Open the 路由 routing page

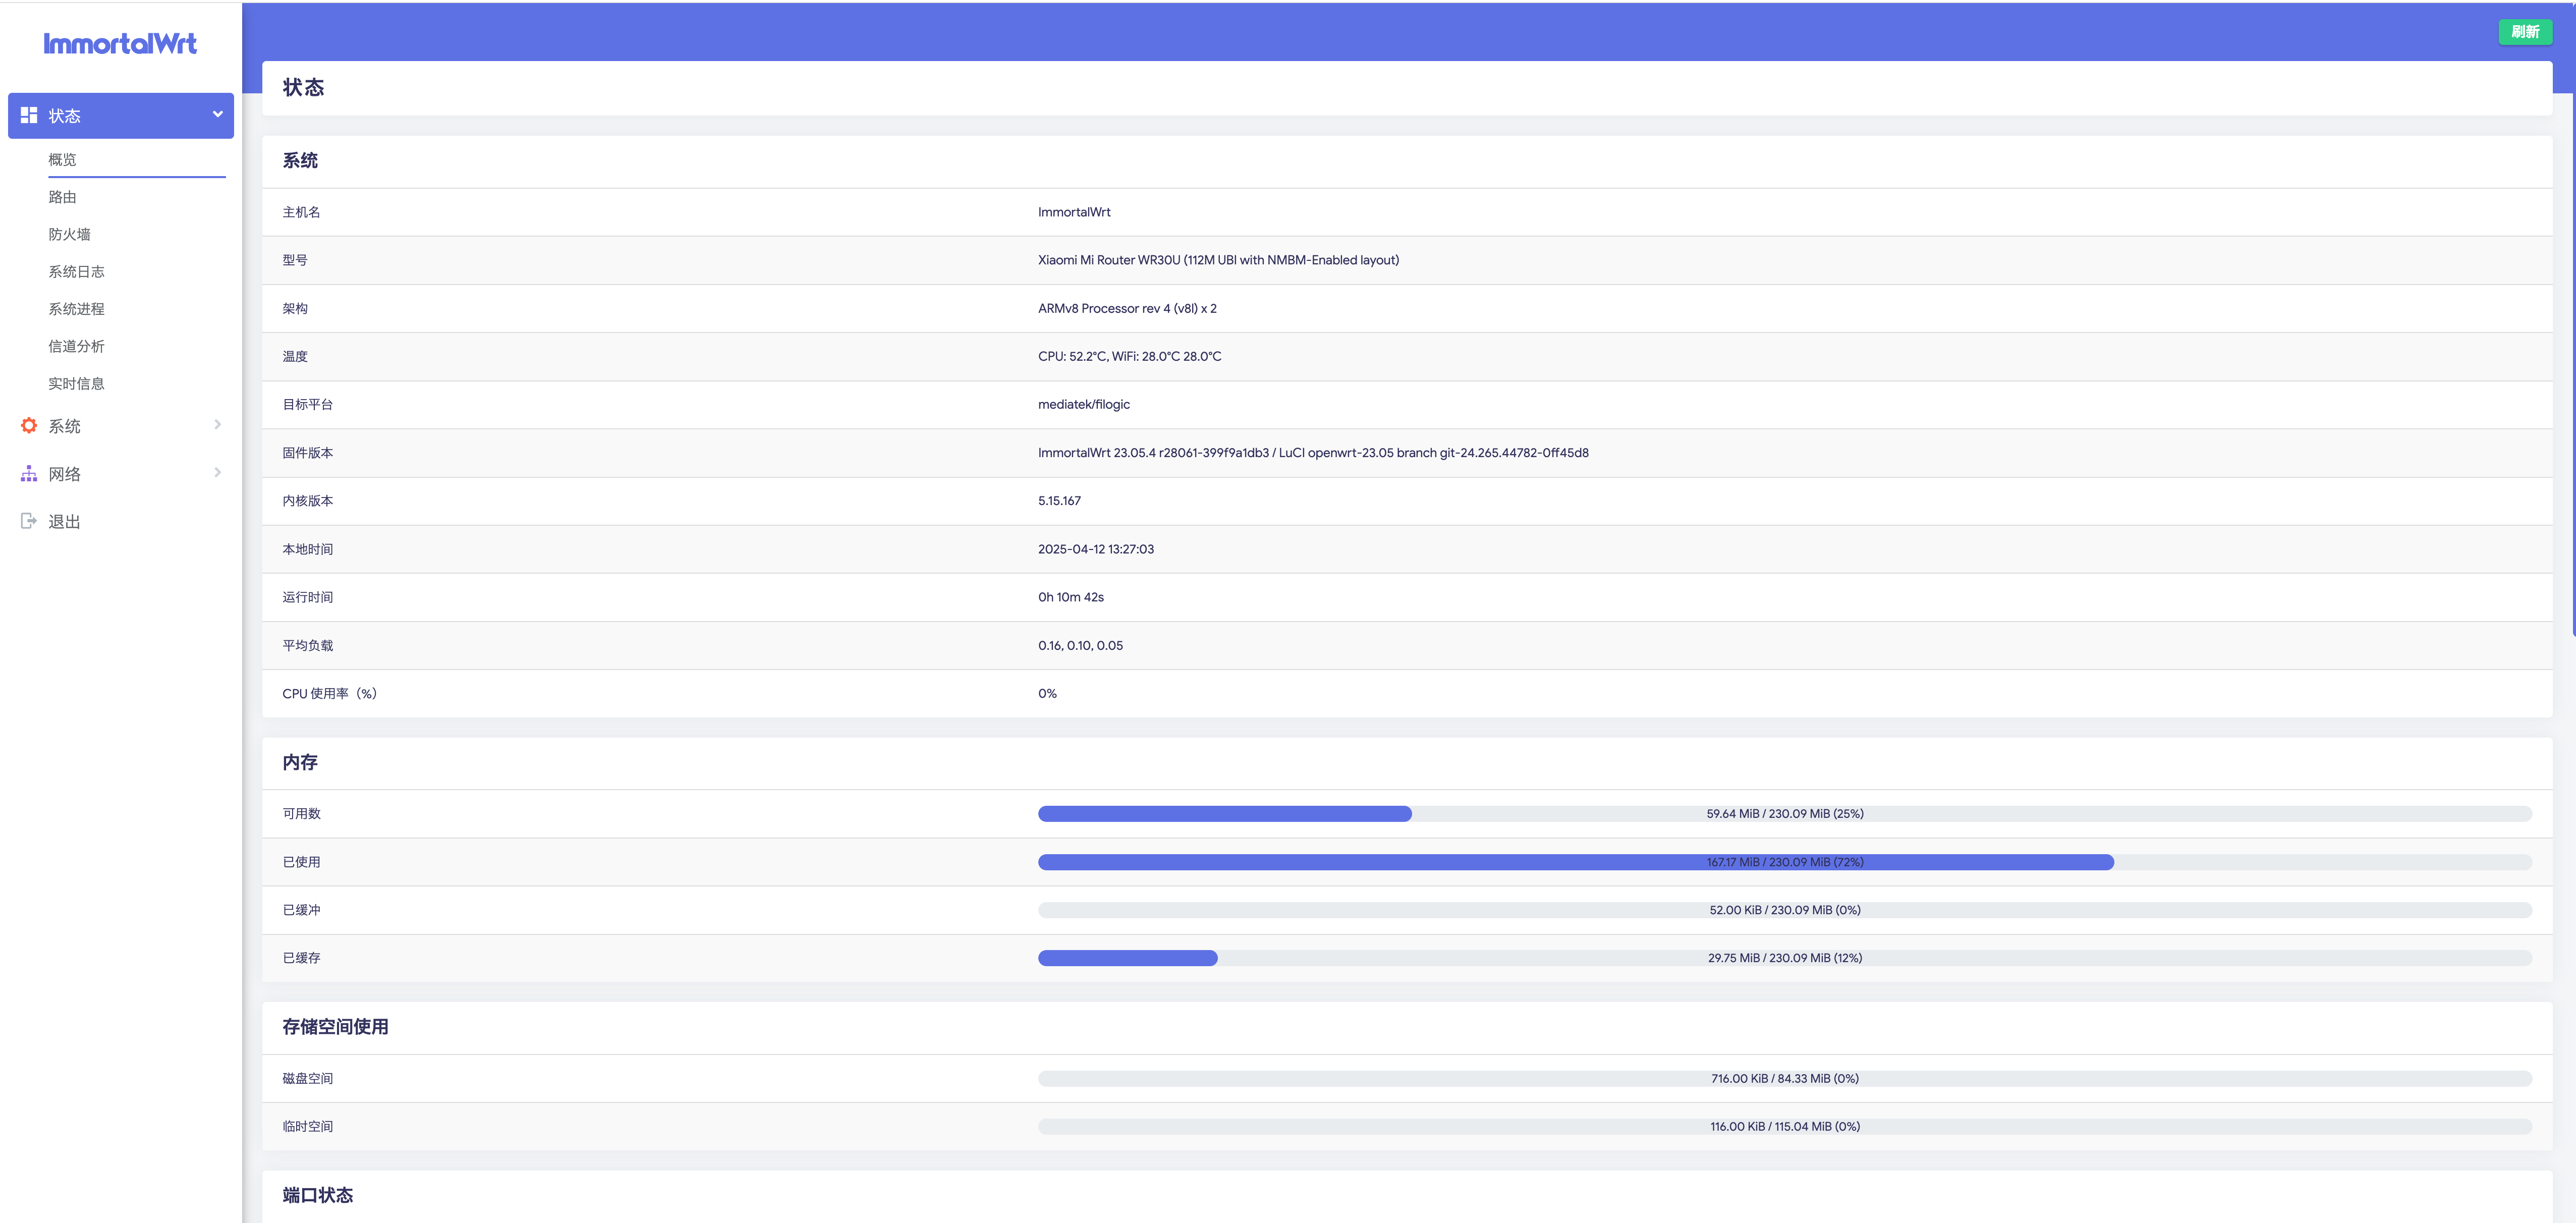click(62, 197)
